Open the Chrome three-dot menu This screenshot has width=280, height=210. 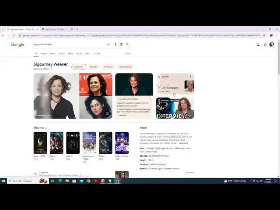pyautogui.click(x=277, y=35)
